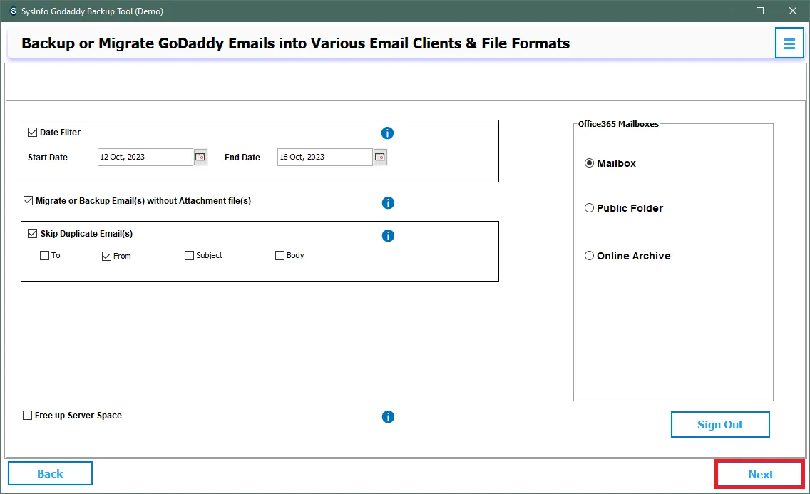Click the Backup or Migrate GoDaddy Emails heading
Screen dimensions: 810x494
pyautogui.click(x=295, y=43)
